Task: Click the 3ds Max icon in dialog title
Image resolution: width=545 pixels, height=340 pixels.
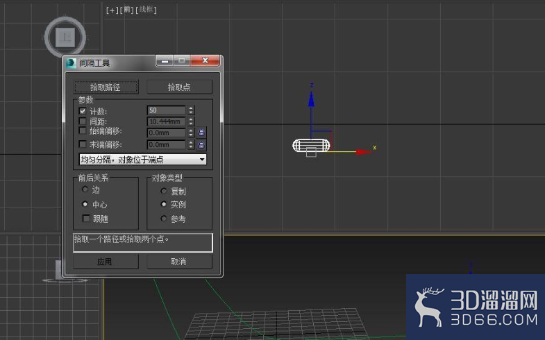Action: 71,63
